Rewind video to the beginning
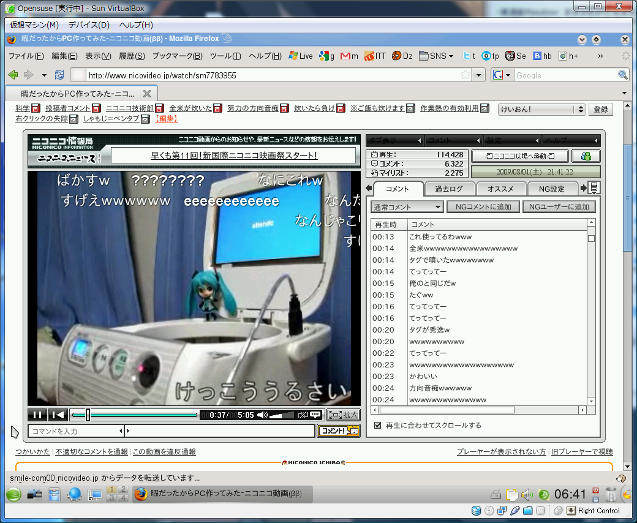Image resolution: width=637 pixels, height=523 pixels. click(x=58, y=415)
